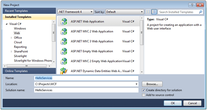Select Silverlight for Windows Phone tree item
This screenshot has width=207, height=110.
tap(33, 61)
